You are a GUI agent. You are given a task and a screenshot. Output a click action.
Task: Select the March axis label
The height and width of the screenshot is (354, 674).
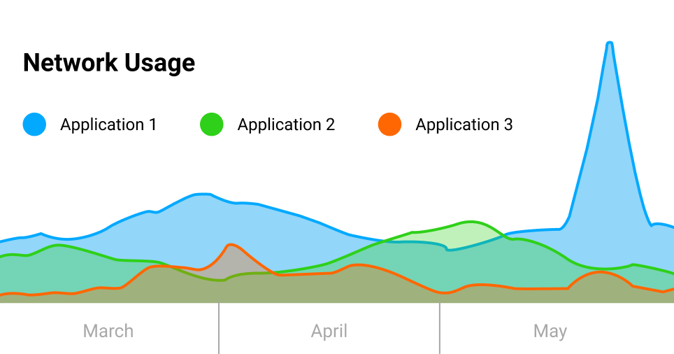tap(108, 331)
